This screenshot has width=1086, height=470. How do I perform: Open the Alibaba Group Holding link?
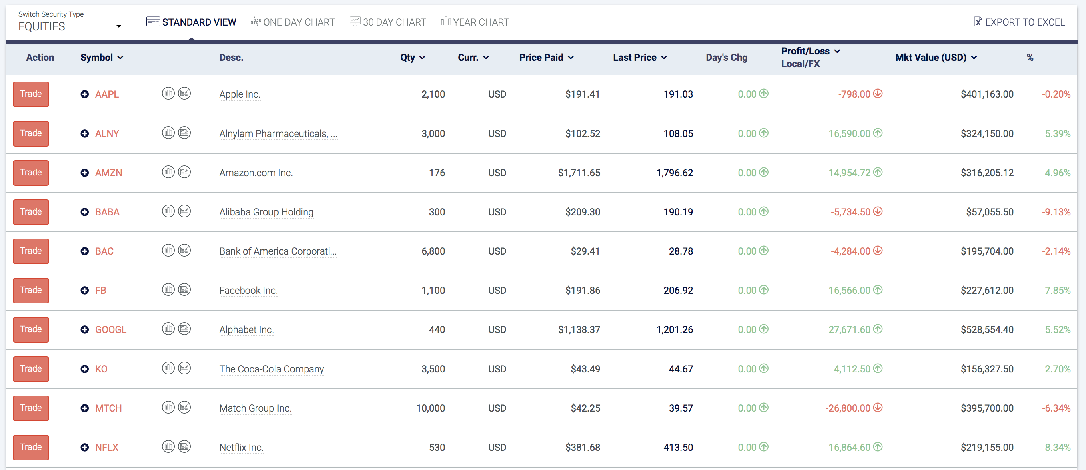tap(266, 212)
